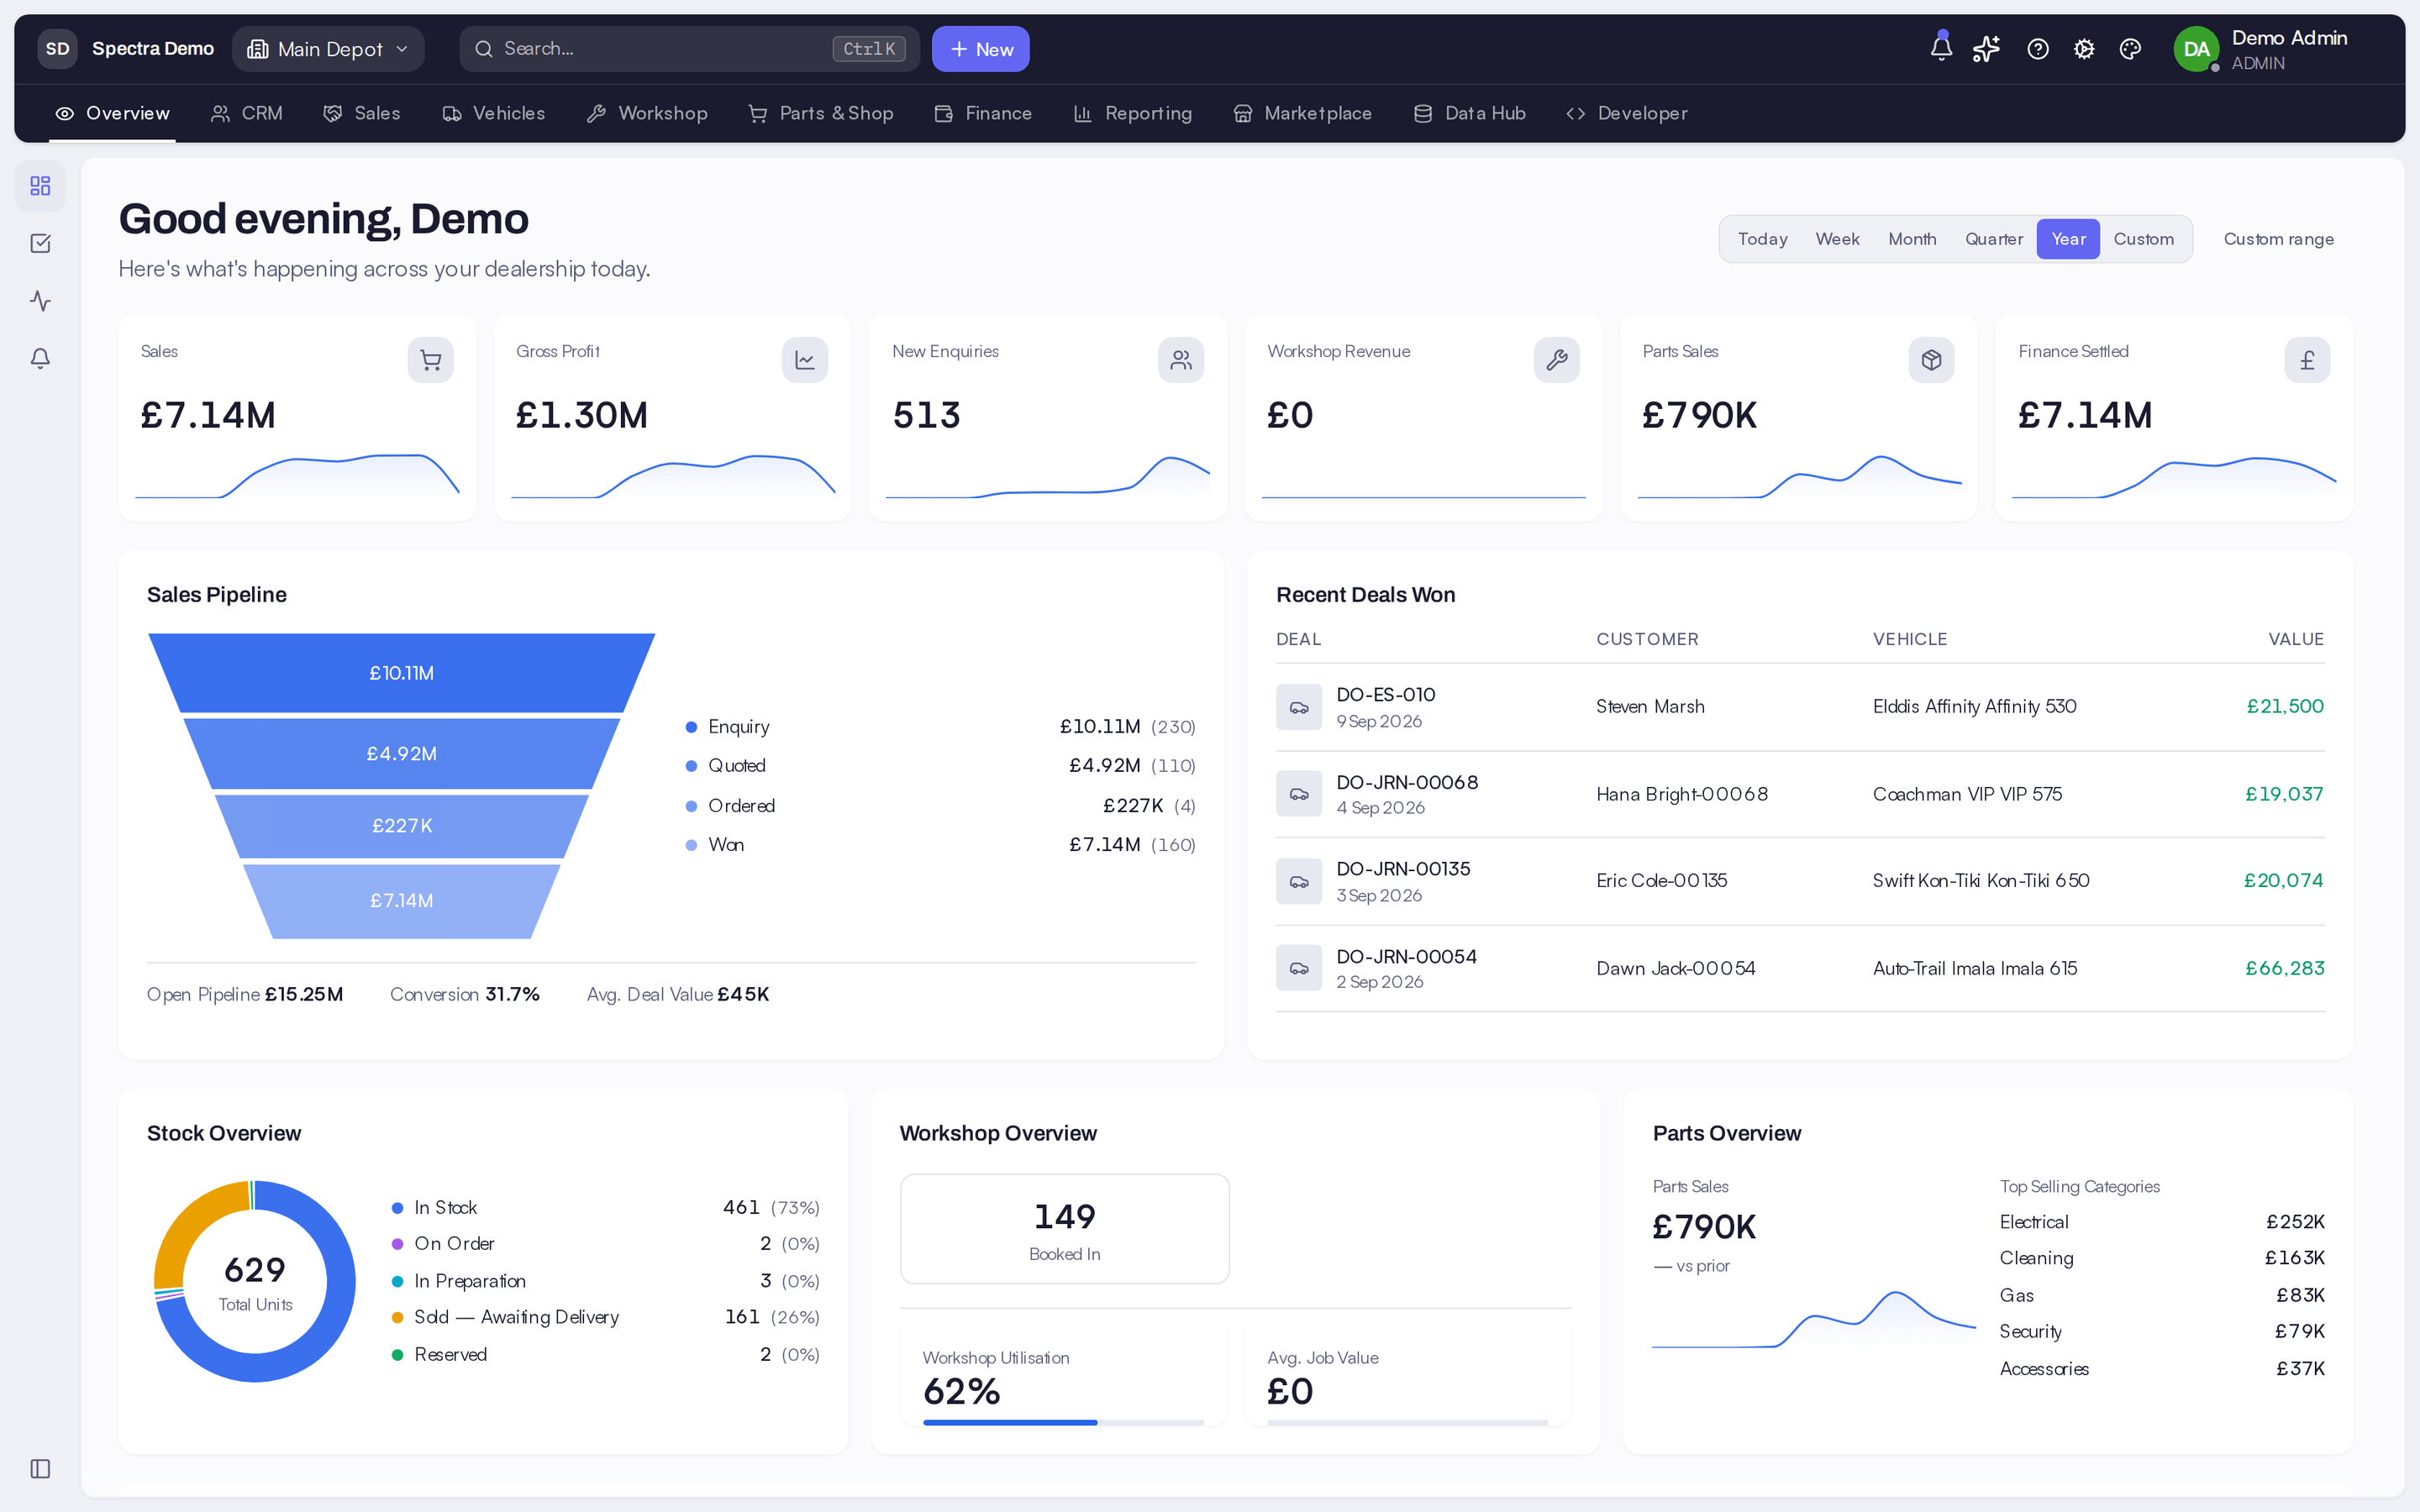
Task: Go to the Finance tab
Action: [983, 113]
